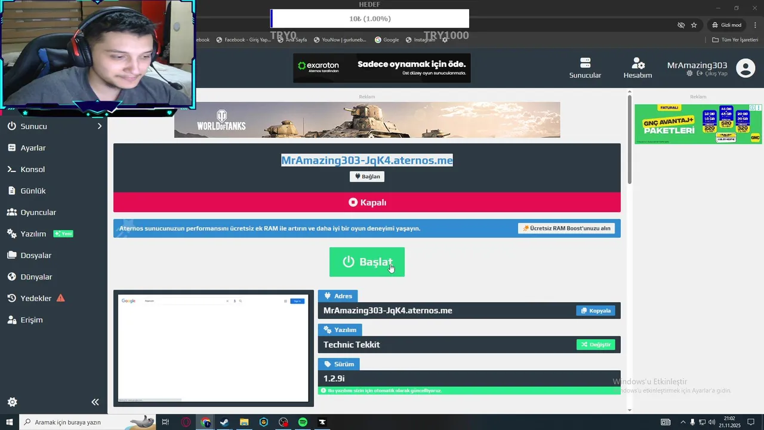Viewport: 764px width, 430px height.
Task: Expand the Sunucu chevron arrow
Action: [100, 126]
